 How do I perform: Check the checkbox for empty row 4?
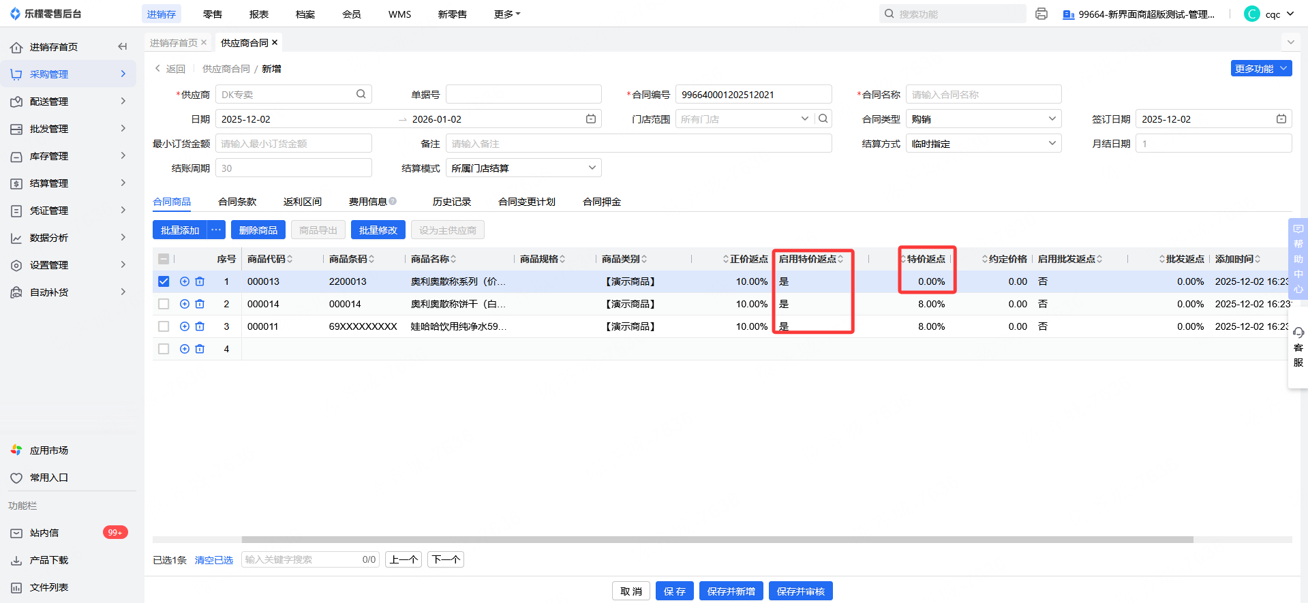pos(164,349)
